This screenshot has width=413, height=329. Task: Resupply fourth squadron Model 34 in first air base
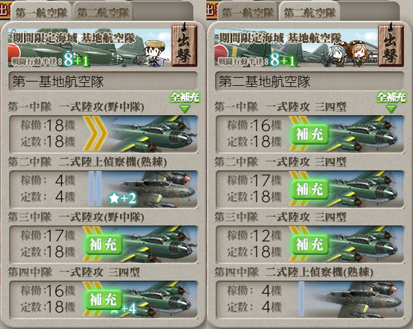click(103, 300)
